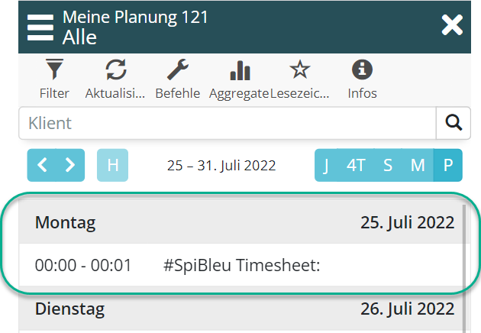Open Befehle wrench commands

[x=177, y=72]
